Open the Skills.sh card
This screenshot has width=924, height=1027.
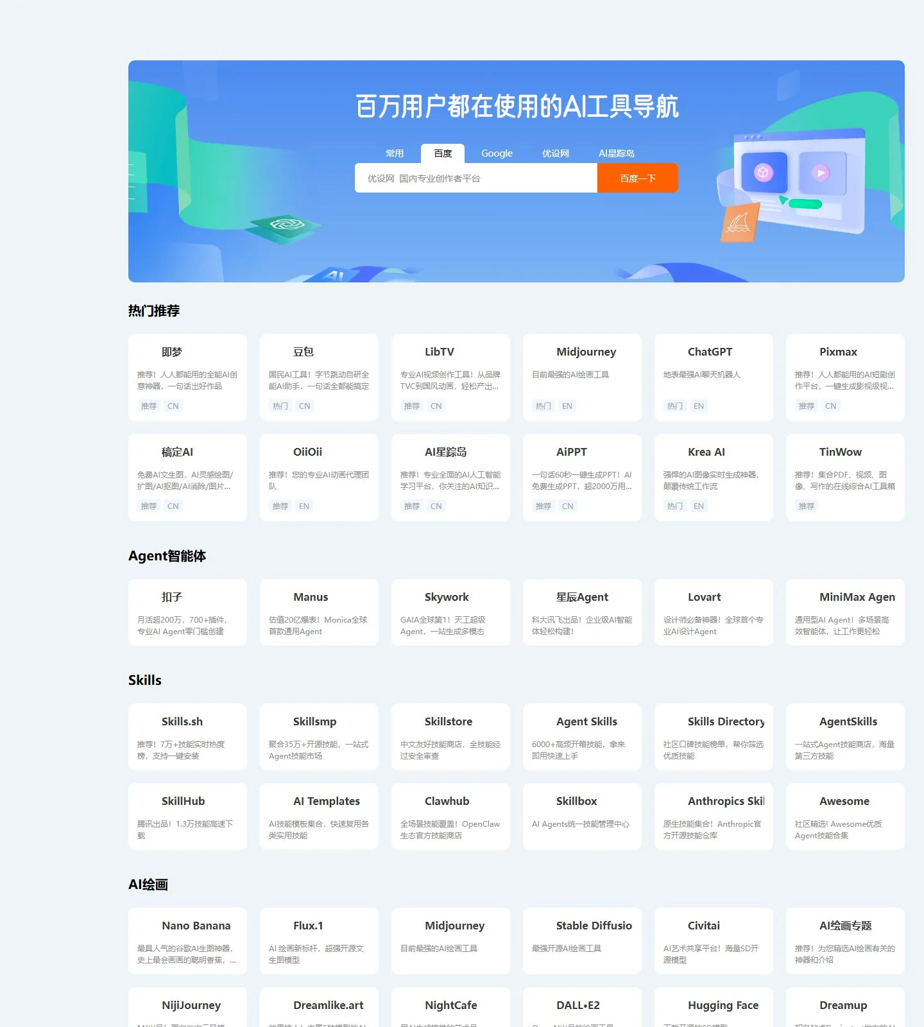(x=187, y=737)
